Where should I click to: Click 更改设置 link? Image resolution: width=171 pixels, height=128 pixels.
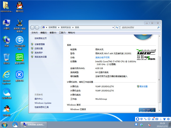click(x=143, y=86)
